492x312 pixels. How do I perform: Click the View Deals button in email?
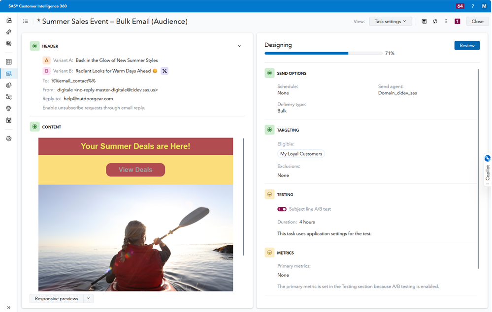(135, 170)
